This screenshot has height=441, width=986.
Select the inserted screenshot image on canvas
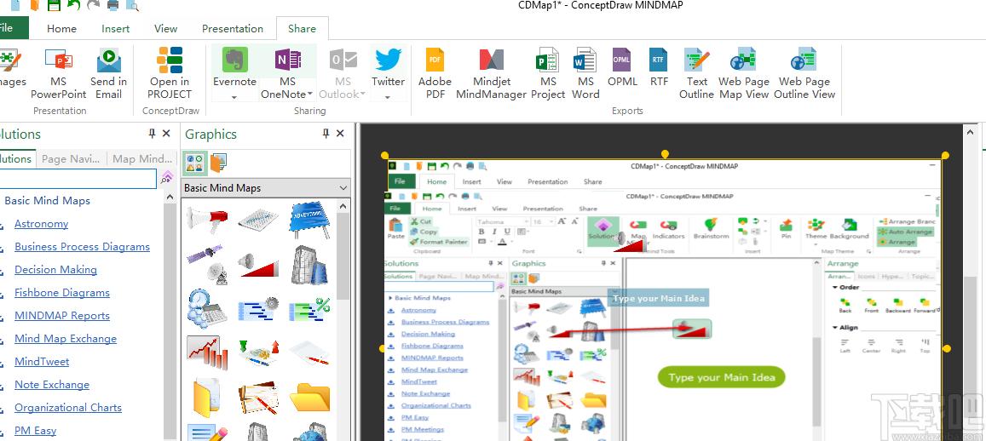coord(663,300)
